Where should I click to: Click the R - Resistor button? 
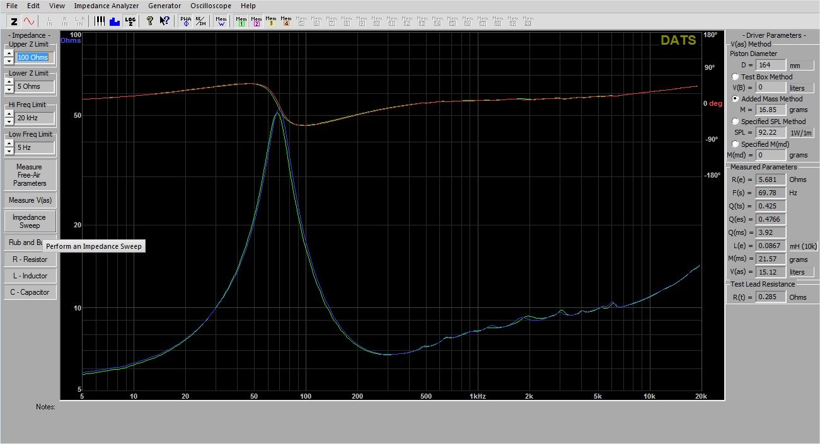tap(30, 259)
